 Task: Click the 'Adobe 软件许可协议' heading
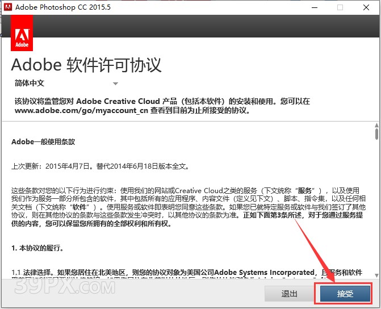pos(86,64)
